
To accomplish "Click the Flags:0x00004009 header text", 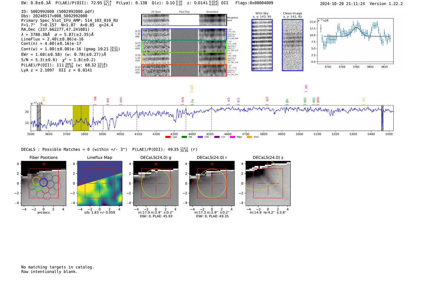I will pos(254,3).
